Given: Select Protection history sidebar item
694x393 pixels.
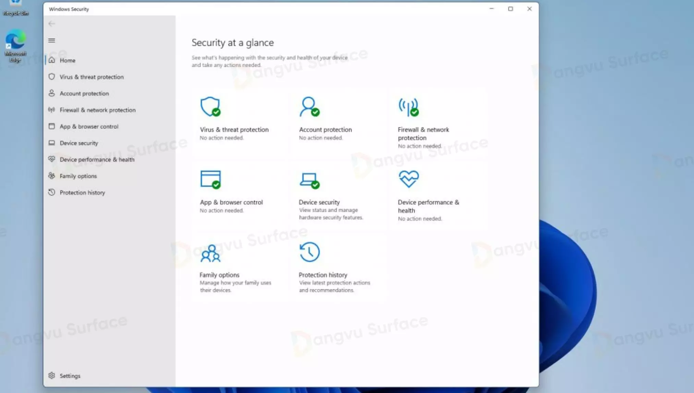Looking at the screenshot, I should 82,192.
